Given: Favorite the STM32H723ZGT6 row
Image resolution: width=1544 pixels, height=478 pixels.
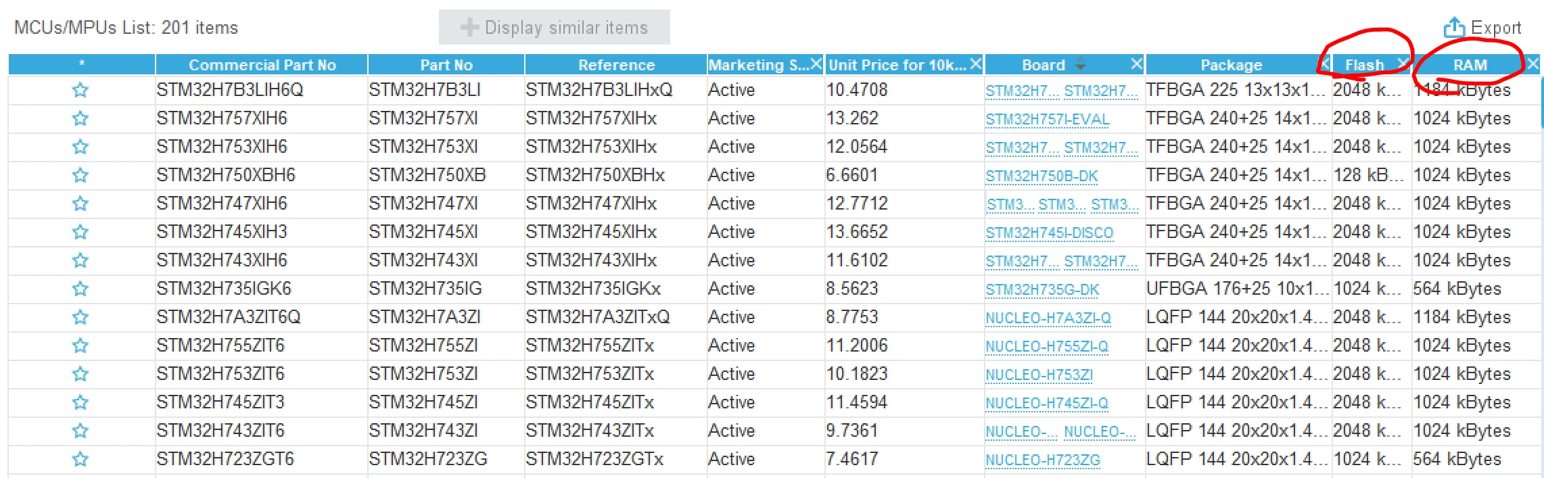Looking at the screenshot, I should [80, 459].
